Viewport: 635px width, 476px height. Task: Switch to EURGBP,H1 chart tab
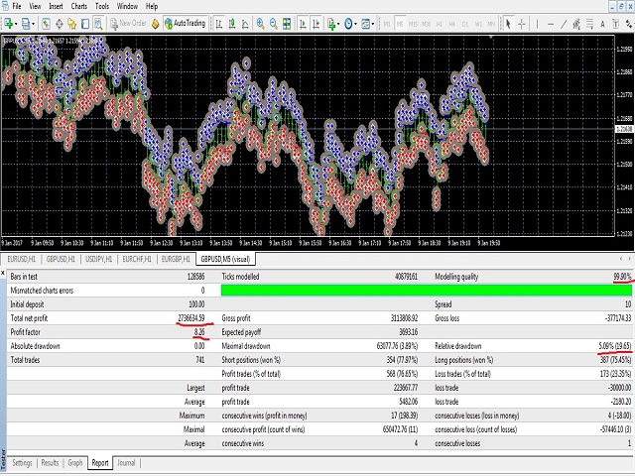pos(176,259)
